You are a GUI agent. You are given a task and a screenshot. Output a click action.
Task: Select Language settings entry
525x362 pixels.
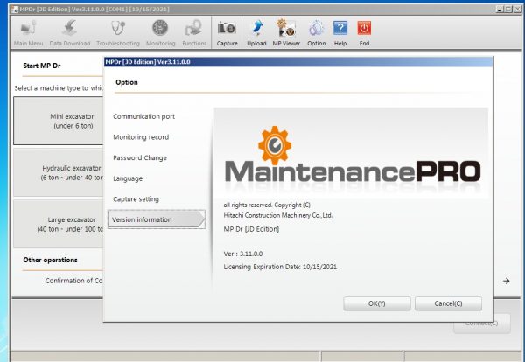(128, 178)
